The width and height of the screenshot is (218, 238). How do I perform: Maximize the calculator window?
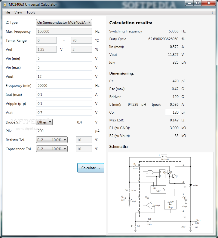198,3
